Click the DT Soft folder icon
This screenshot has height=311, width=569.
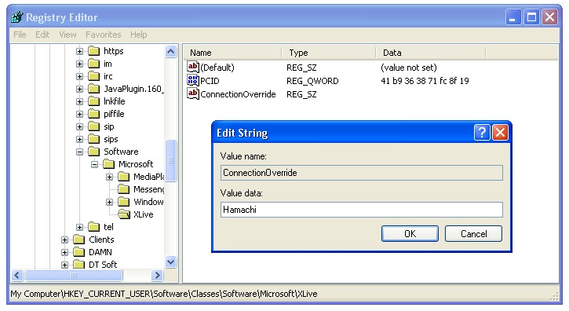pos(79,265)
